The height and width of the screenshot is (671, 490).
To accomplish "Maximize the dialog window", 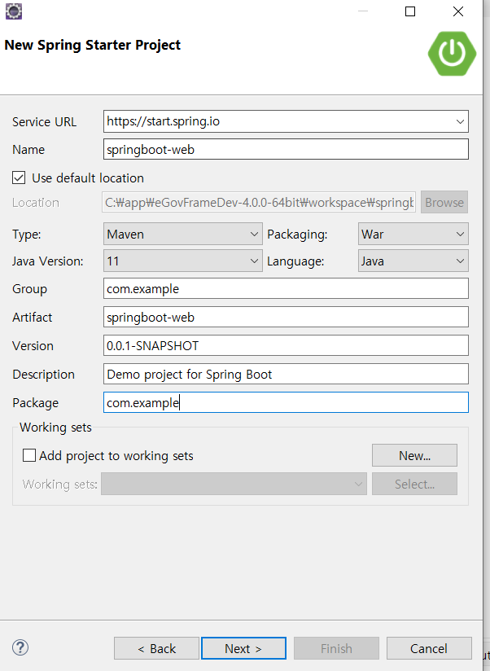I will click(x=410, y=11).
